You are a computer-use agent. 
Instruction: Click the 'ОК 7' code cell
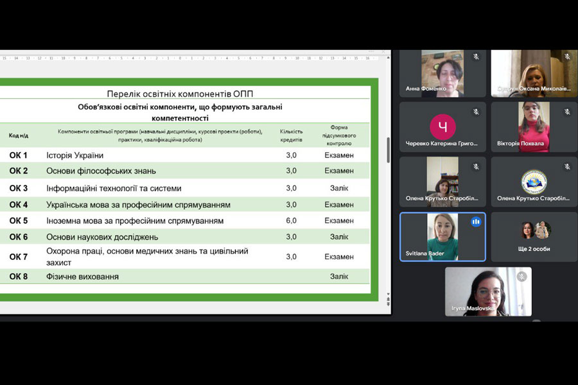[19, 257]
